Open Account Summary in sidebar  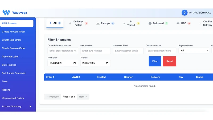(17, 106)
